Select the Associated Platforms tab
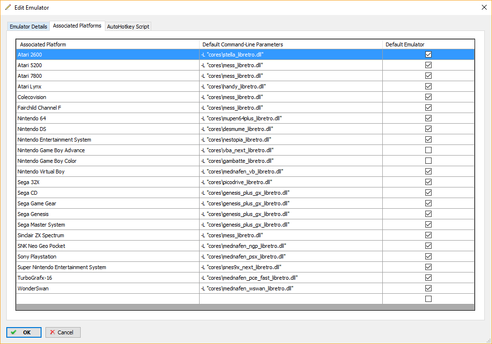Image resolution: width=492 pixels, height=344 pixels. point(77,26)
